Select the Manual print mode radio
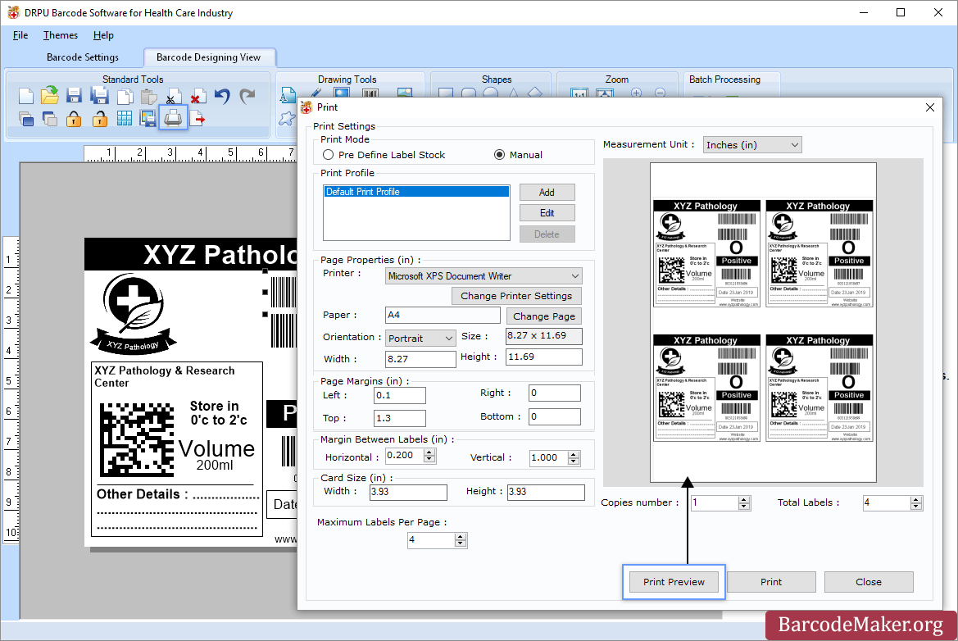Viewport: 958px width, 641px height. coord(499,155)
